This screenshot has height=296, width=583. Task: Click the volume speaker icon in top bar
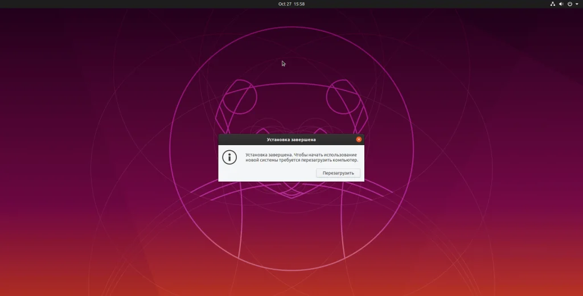click(x=561, y=4)
